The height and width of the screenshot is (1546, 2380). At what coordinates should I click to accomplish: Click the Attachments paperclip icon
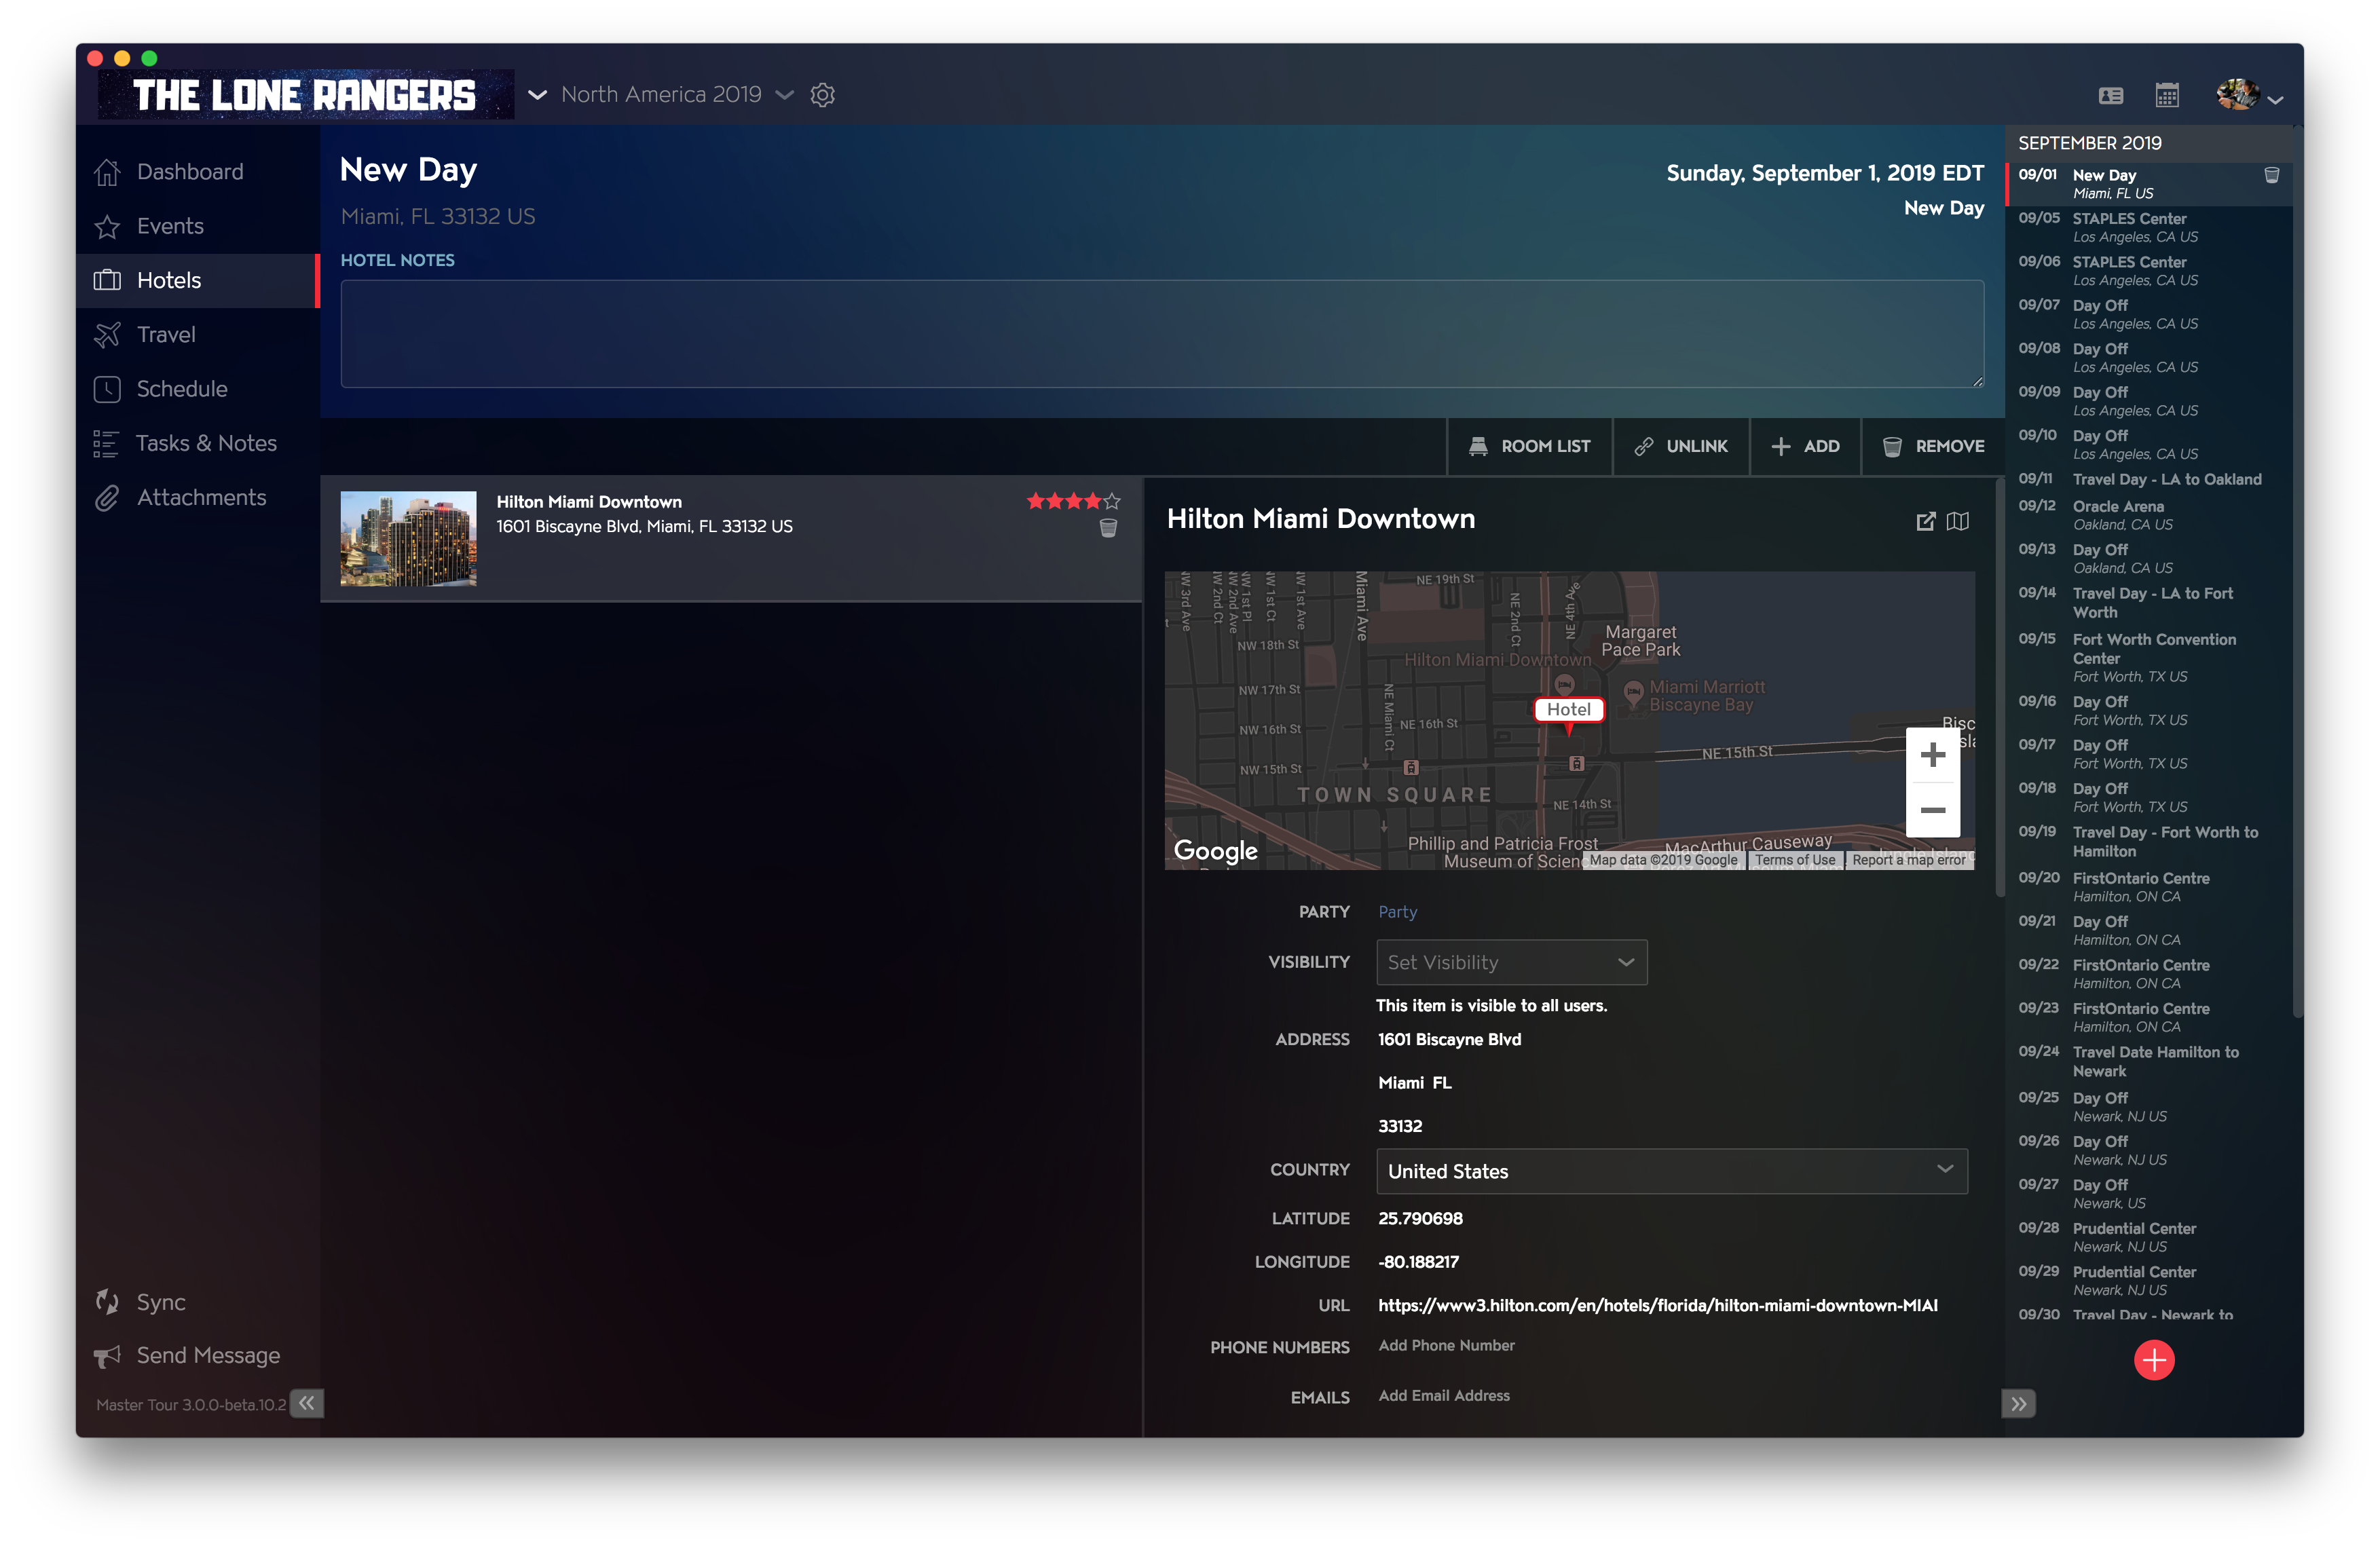[x=107, y=497]
